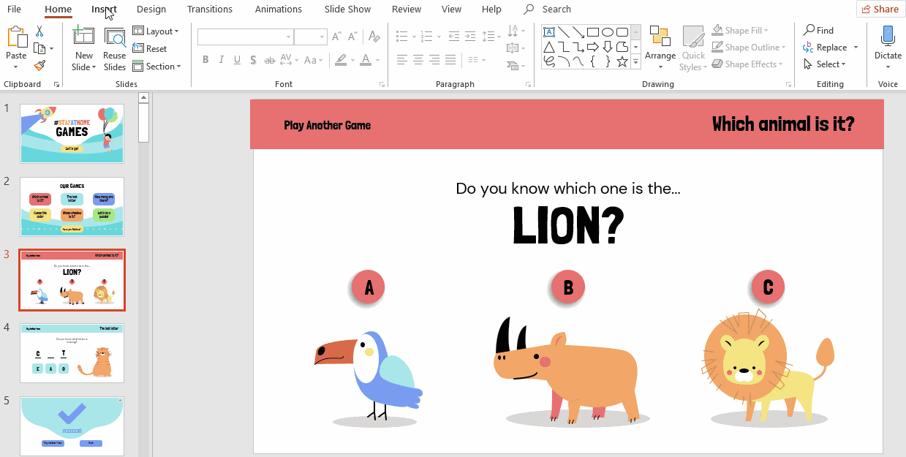Select the oval shape tool

607,32
